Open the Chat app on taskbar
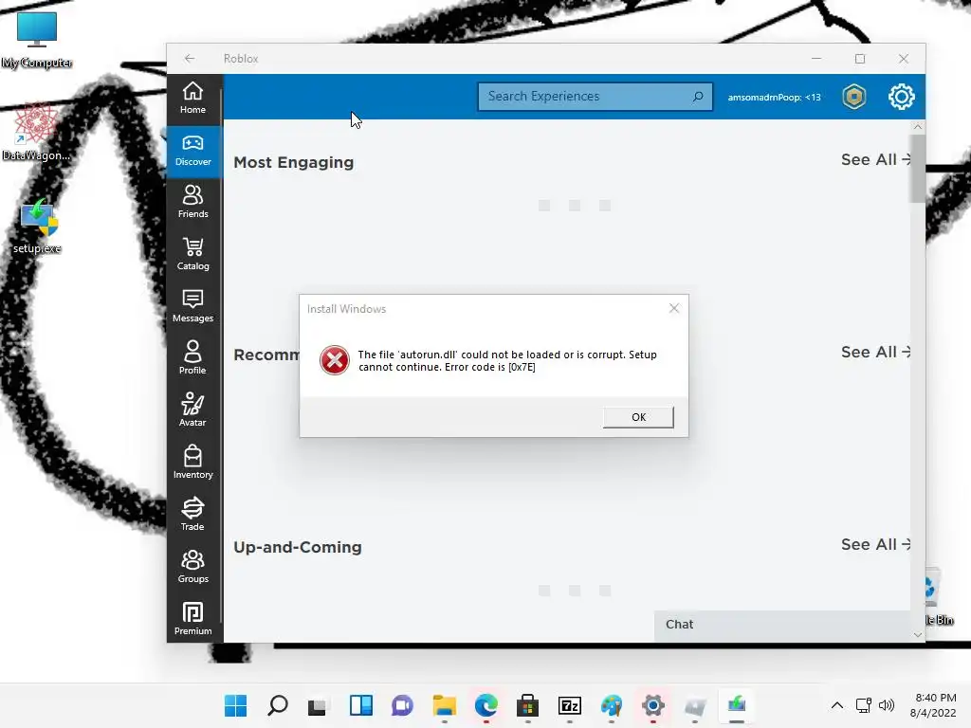 402,705
